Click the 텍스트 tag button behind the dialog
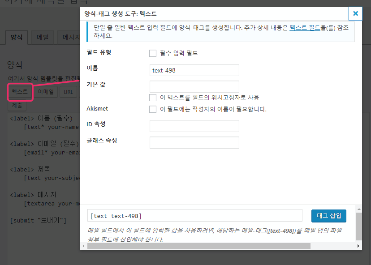The height and width of the screenshot is (265, 371). [20, 92]
